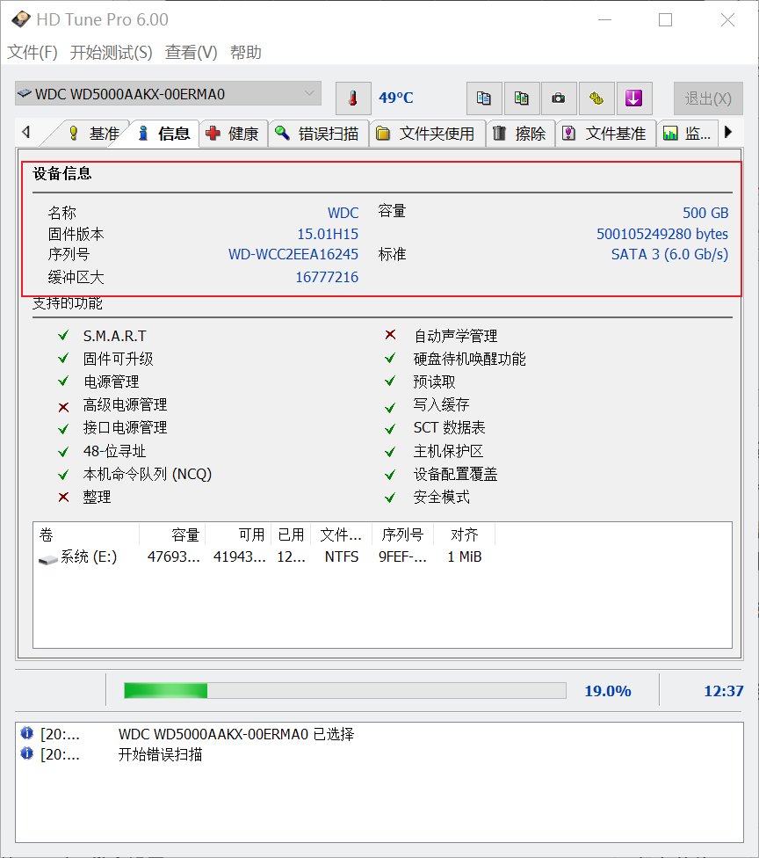The width and height of the screenshot is (759, 858).
Task: Open the partially visible 监... tab
Action: pos(688,134)
